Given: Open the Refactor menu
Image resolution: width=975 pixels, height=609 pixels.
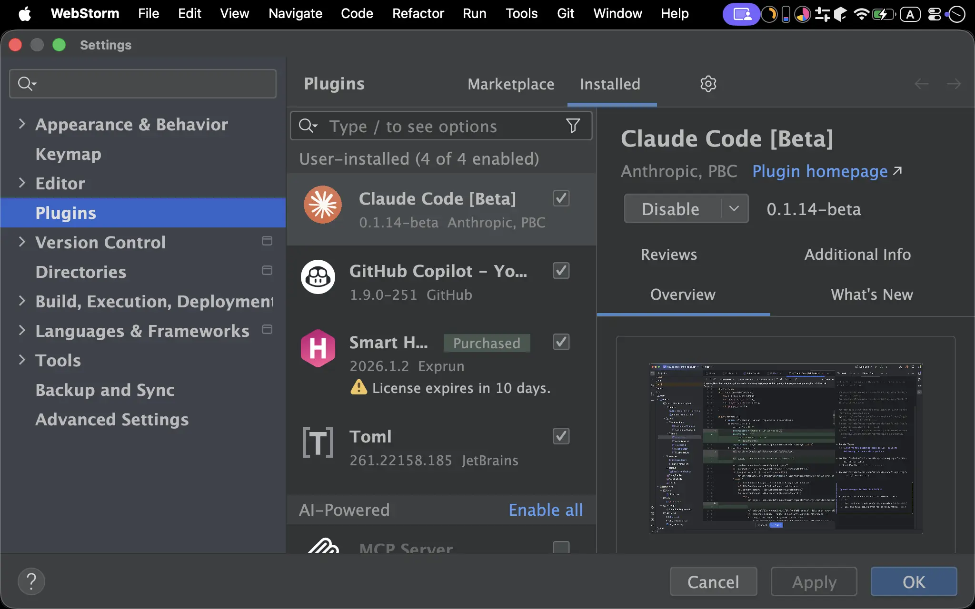Looking at the screenshot, I should tap(418, 14).
